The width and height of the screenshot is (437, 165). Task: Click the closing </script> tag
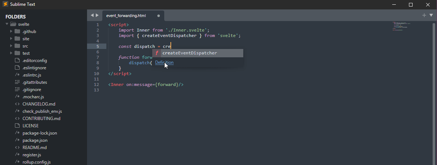click(x=120, y=74)
